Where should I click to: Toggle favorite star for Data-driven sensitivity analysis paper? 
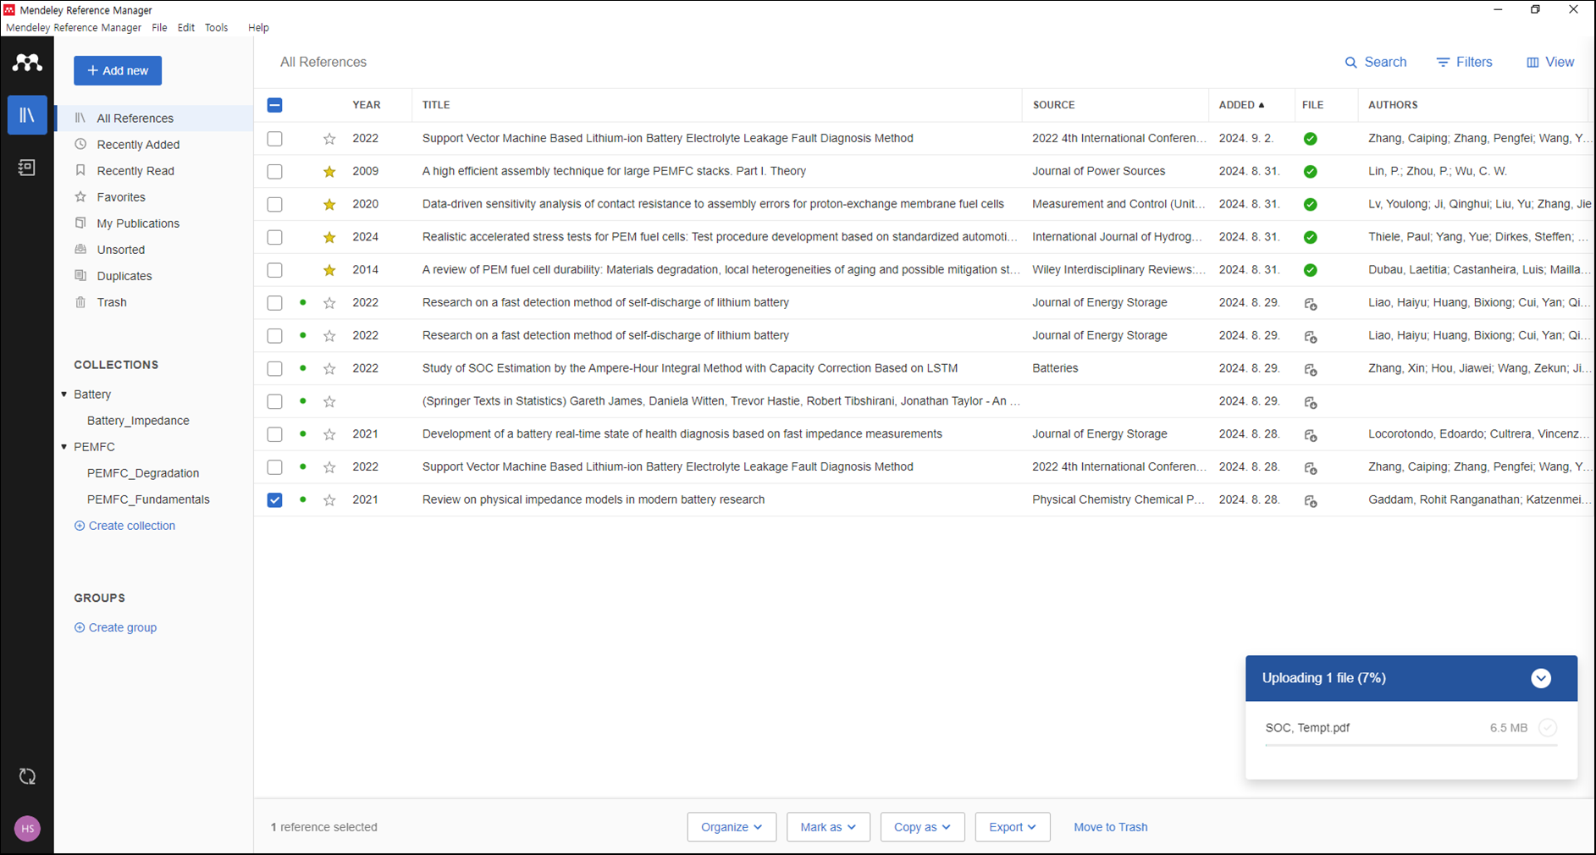(329, 205)
